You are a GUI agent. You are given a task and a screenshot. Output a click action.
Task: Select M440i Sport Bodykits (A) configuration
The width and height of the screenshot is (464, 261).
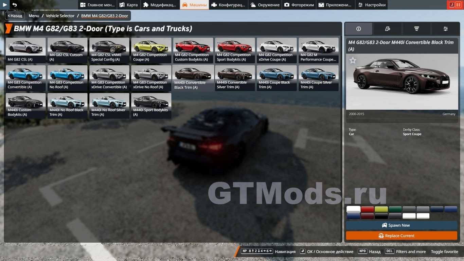click(x=150, y=106)
